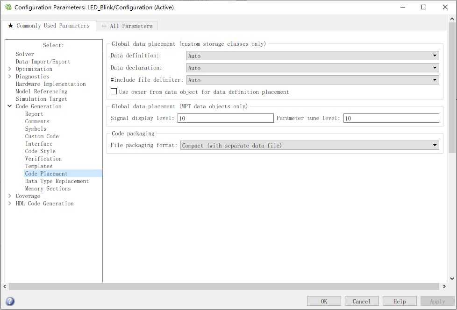Open the Data Type Replacement pane
The width and height of the screenshot is (457, 310).
point(57,181)
